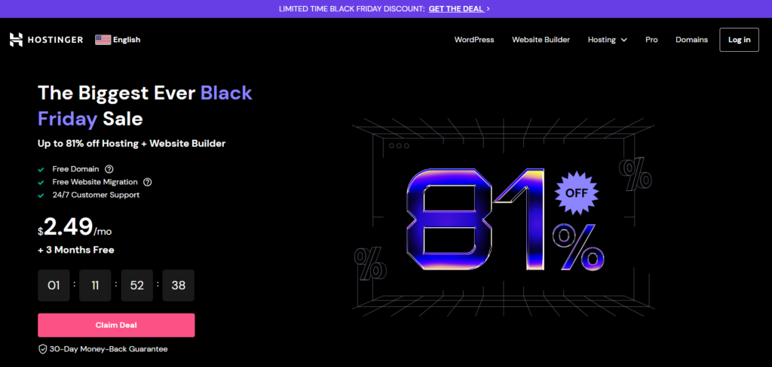Screen dimensions: 772x367
Task: Click the checkmark beside 24/7 Customer Support
Action: 41,195
